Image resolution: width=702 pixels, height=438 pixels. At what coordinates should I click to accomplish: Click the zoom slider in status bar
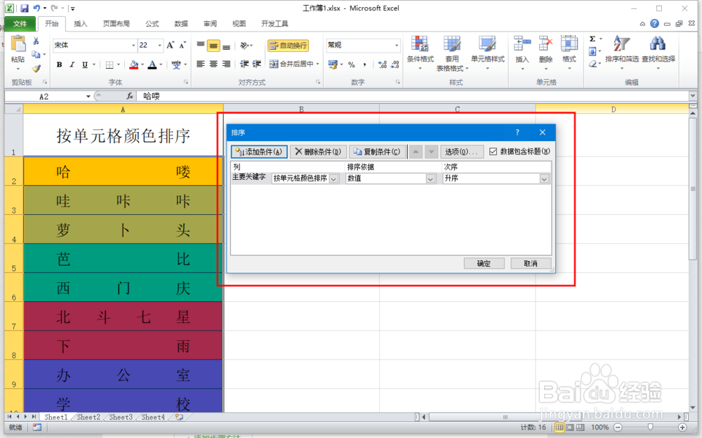(650, 427)
